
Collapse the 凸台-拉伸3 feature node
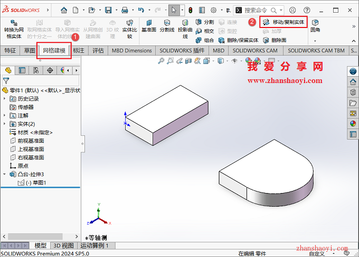pyautogui.click(x=5, y=174)
